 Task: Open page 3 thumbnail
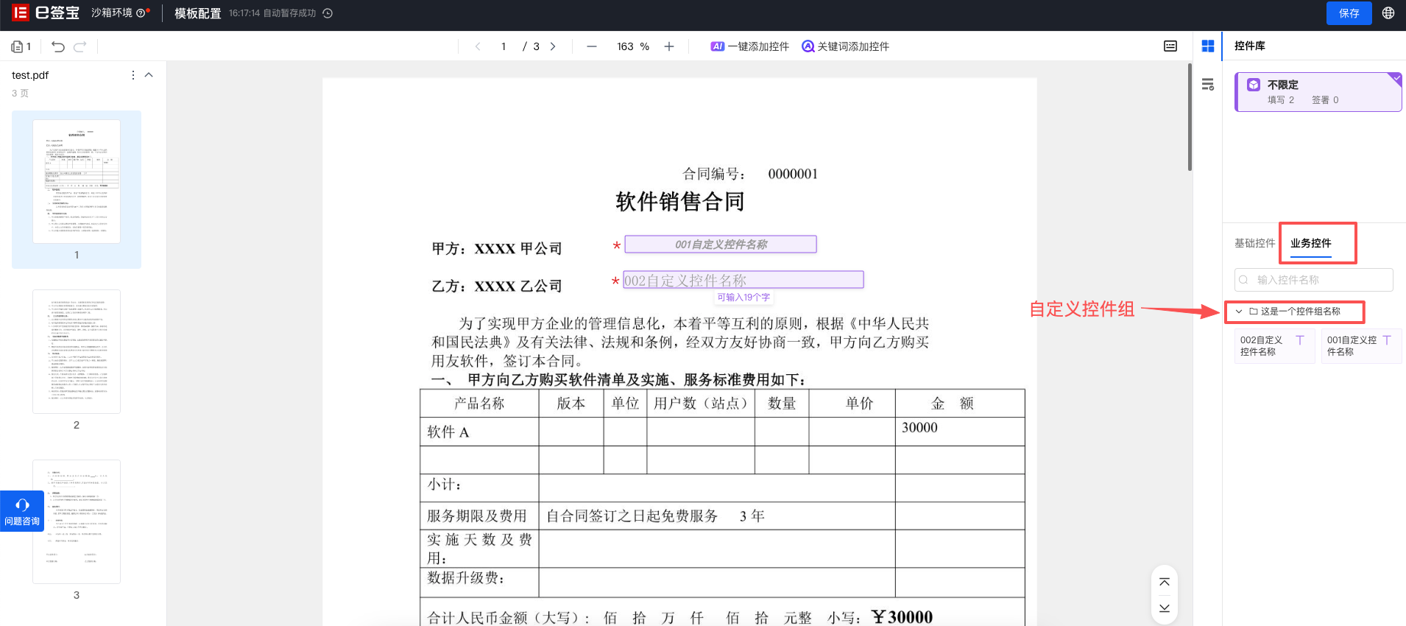coord(77,521)
